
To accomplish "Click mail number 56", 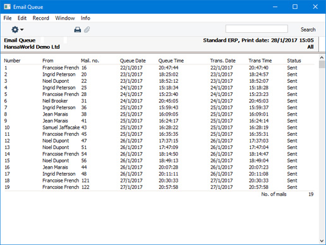I will coord(84,160).
